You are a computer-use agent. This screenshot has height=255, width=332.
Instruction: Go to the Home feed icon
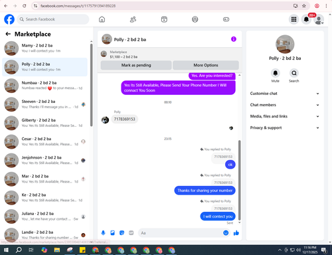coord(102,19)
